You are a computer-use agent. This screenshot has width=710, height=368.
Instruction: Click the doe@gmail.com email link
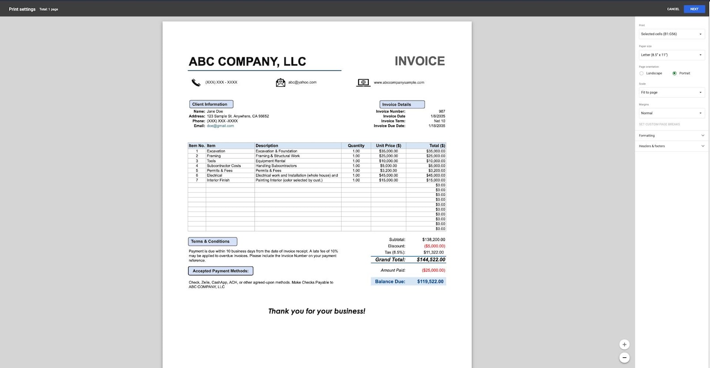[x=220, y=126]
